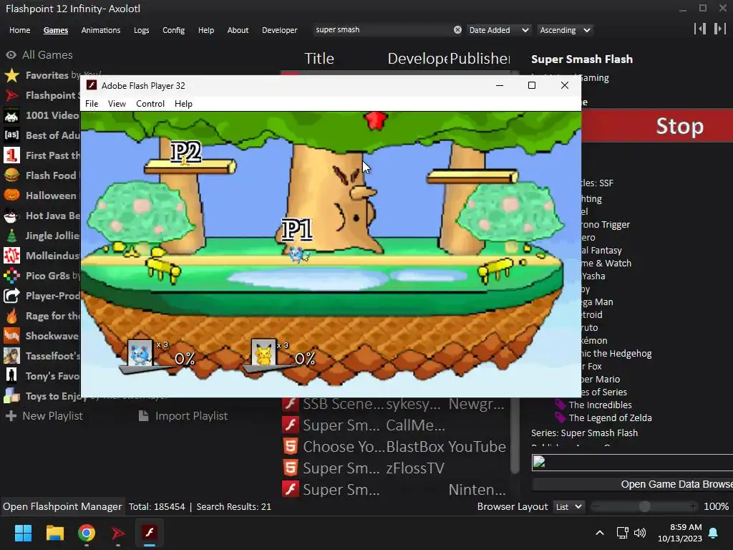The height and width of the screenshot is (550, 733).
Task: Change Browser Layout List dropdown
Action: pyautogui.click(x=568, y=506)
